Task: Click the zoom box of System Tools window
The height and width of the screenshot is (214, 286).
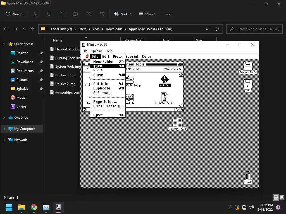Action: coord(179,64)
